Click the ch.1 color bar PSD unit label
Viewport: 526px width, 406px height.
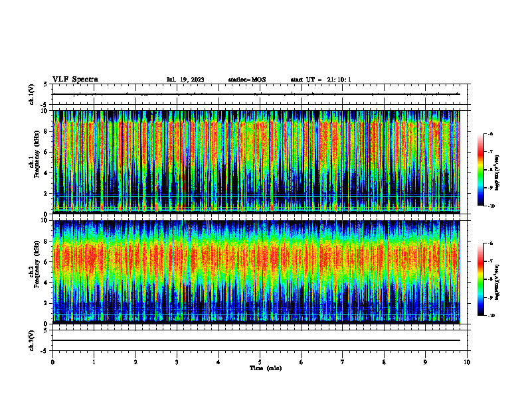(497, 173)
